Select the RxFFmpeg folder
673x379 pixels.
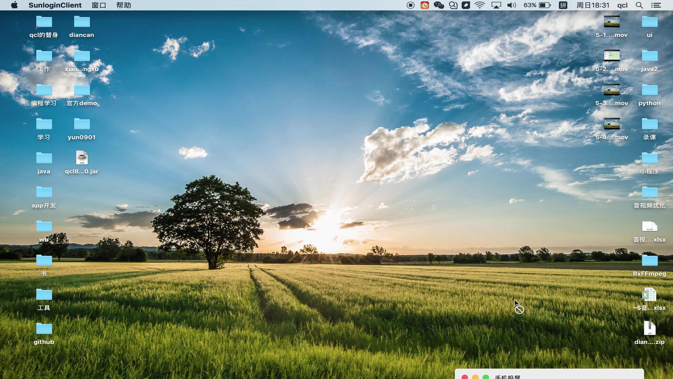pyautogui.click(x=650, y=265)
